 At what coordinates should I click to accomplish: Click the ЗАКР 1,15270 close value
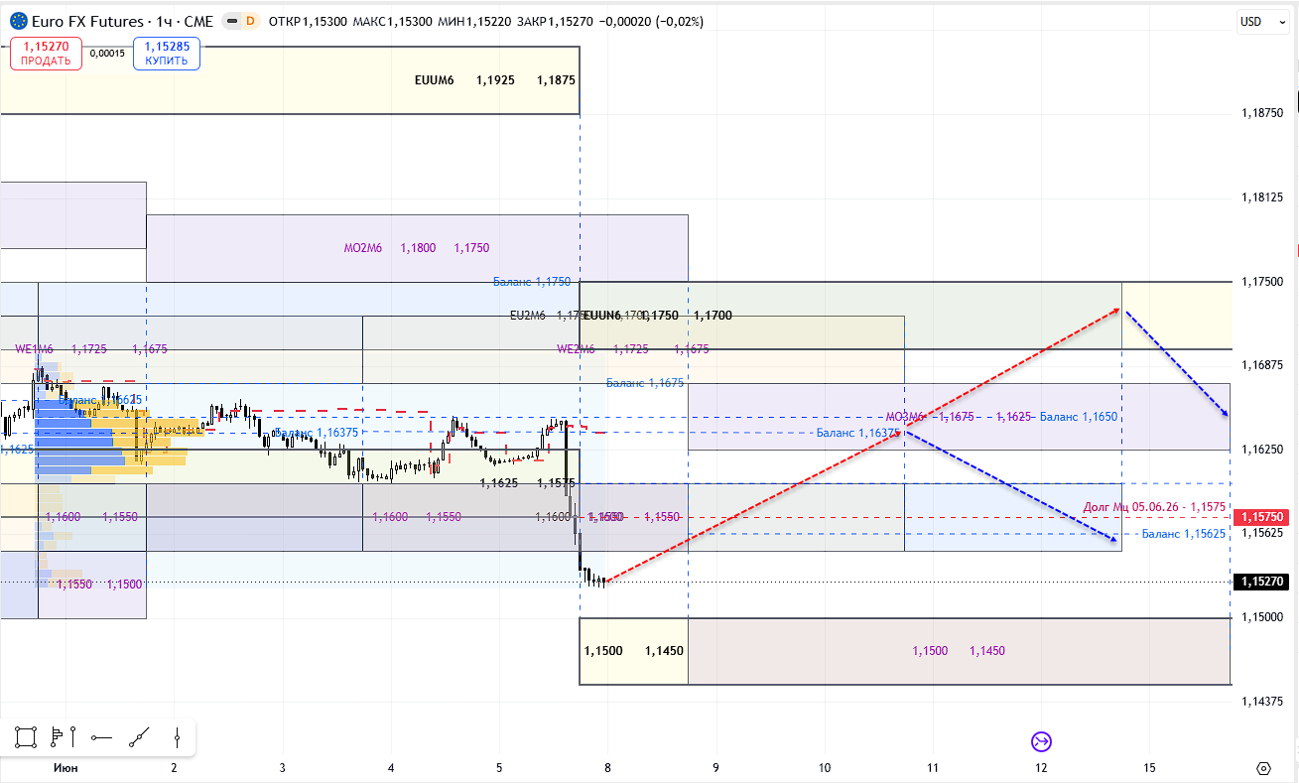(x=556, y=21)
